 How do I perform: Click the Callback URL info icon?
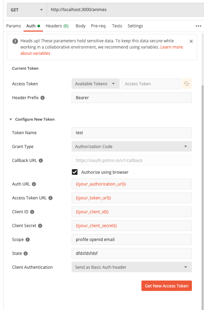(41, 161)
